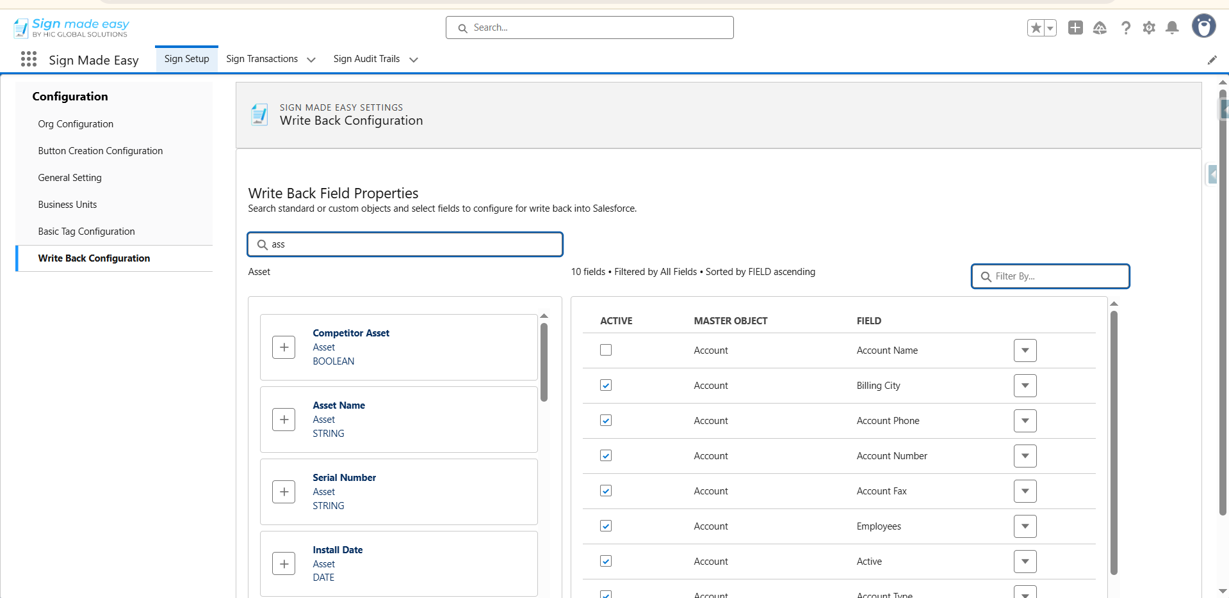
Task: Click the Filter By input field
Action: tap(1057, 276)
